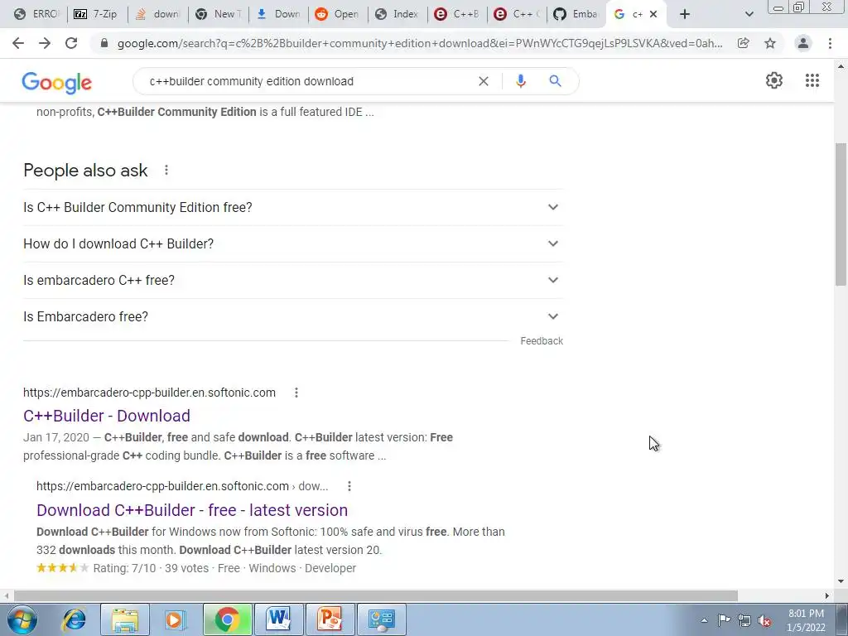Open the Chrome profile avatar menu
848x636 pixels.
click(803, 43)
